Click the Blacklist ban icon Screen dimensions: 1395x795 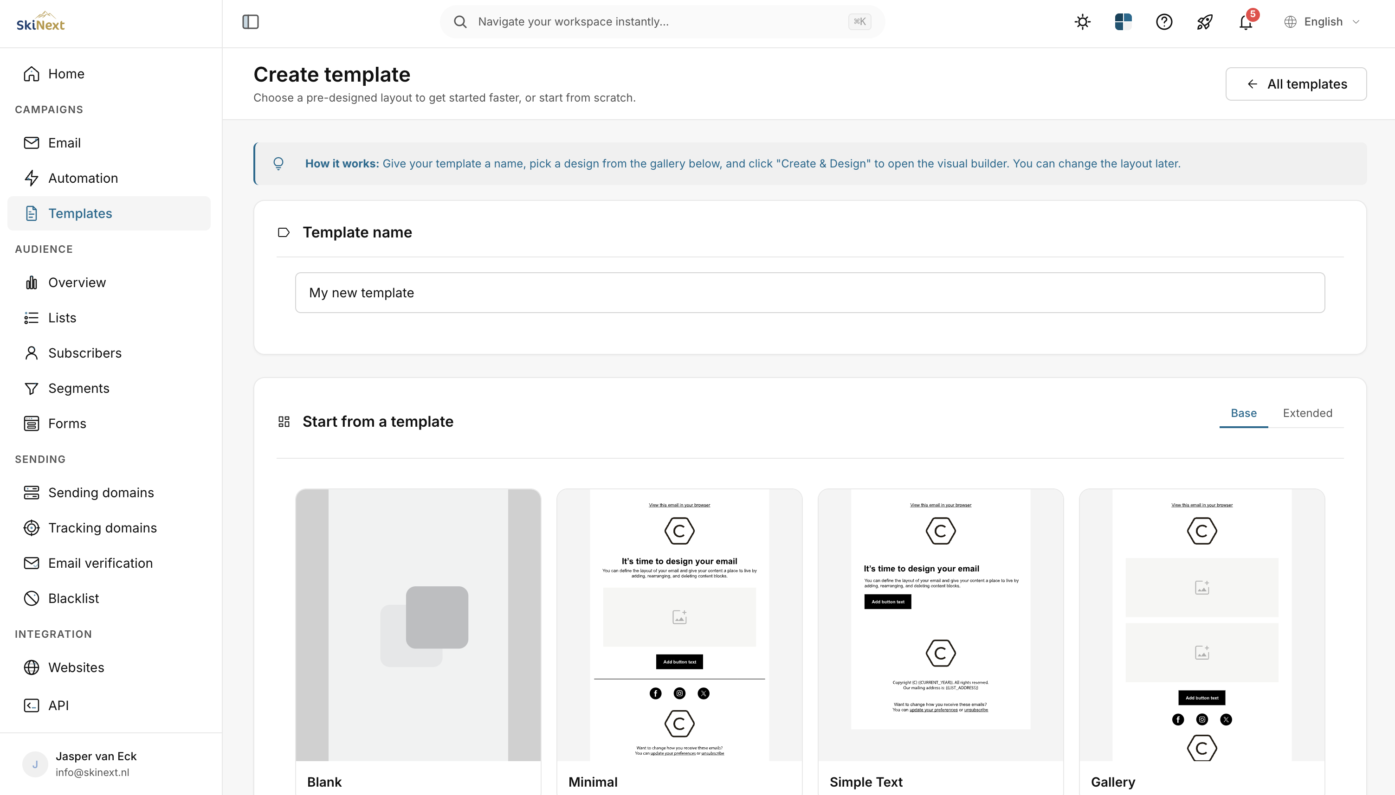point(32,598)
